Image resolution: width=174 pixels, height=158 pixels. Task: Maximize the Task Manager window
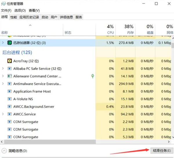coord(156,4)
